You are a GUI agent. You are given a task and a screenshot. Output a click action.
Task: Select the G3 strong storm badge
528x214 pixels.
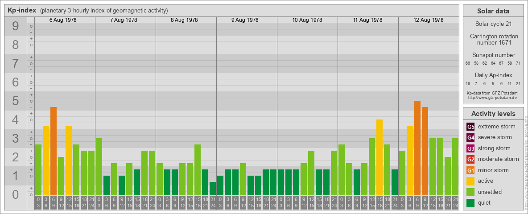470,148
